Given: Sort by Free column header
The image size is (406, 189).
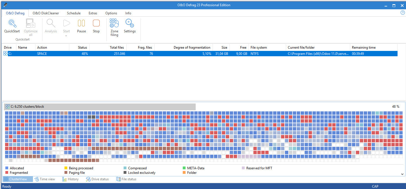Looking at the screenshot, I should (239, 48).
